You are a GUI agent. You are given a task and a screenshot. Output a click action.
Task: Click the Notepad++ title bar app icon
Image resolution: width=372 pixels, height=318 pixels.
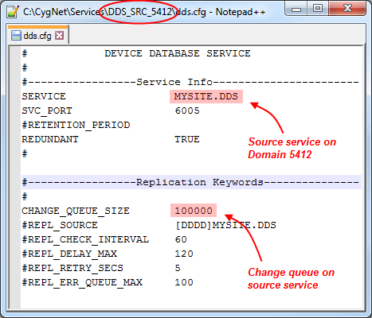tap(12, 12)
